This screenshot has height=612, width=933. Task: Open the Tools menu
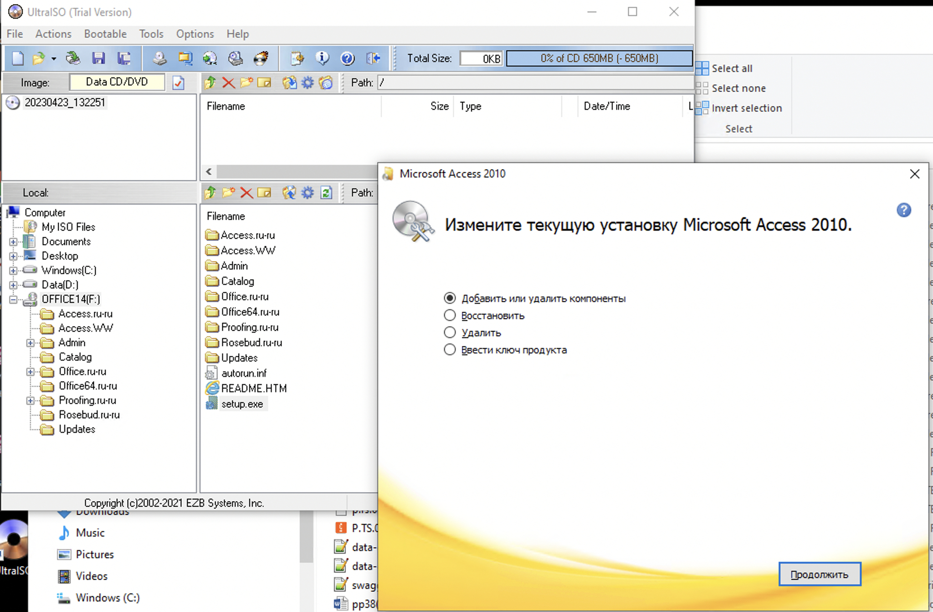tap(151, 34)
